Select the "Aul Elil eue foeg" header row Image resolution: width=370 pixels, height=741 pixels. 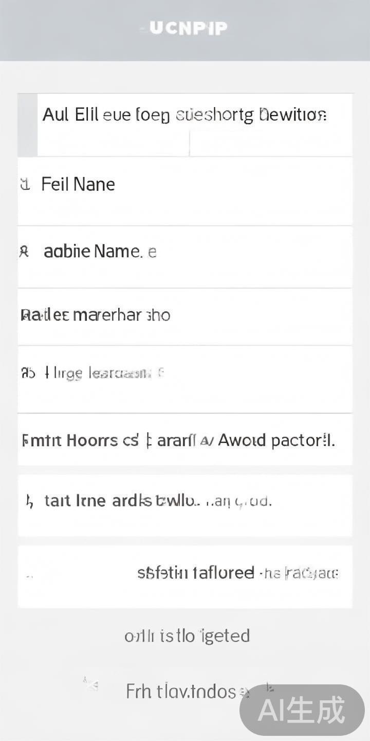(x=185, y=114)
